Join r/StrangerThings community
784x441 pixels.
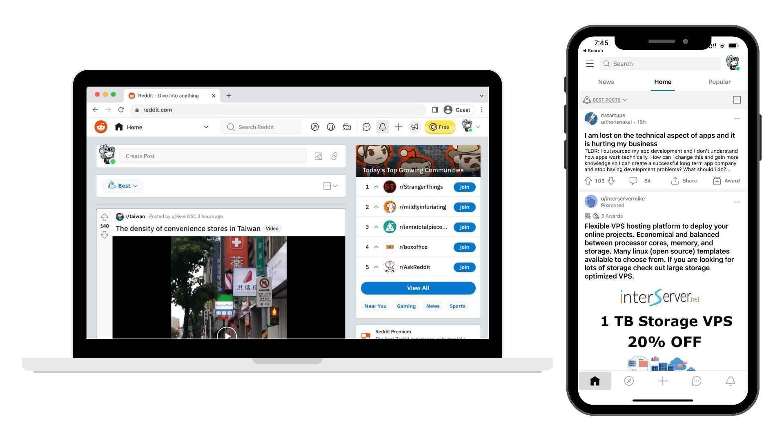463,187
